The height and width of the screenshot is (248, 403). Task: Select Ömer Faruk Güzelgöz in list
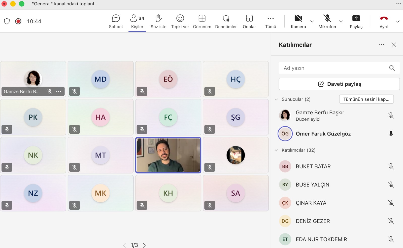click(337, 134)
